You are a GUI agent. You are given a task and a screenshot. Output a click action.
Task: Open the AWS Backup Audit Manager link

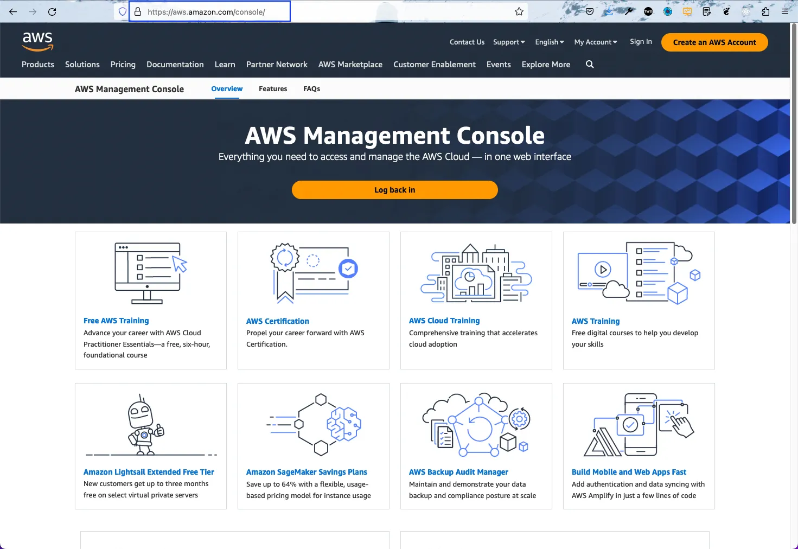(x=458, y=472)
